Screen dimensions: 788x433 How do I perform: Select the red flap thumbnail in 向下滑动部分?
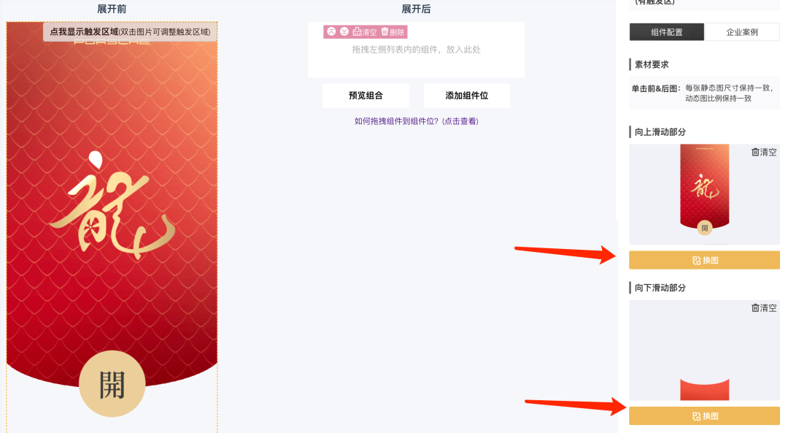click(x=705, y=390)
